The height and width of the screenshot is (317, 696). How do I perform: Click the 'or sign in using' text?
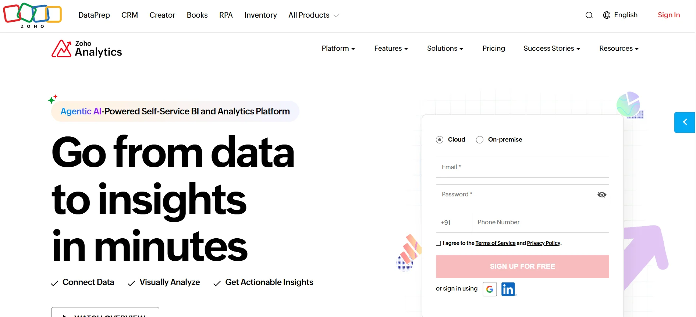pyautogui.click(x=457, y=289)
